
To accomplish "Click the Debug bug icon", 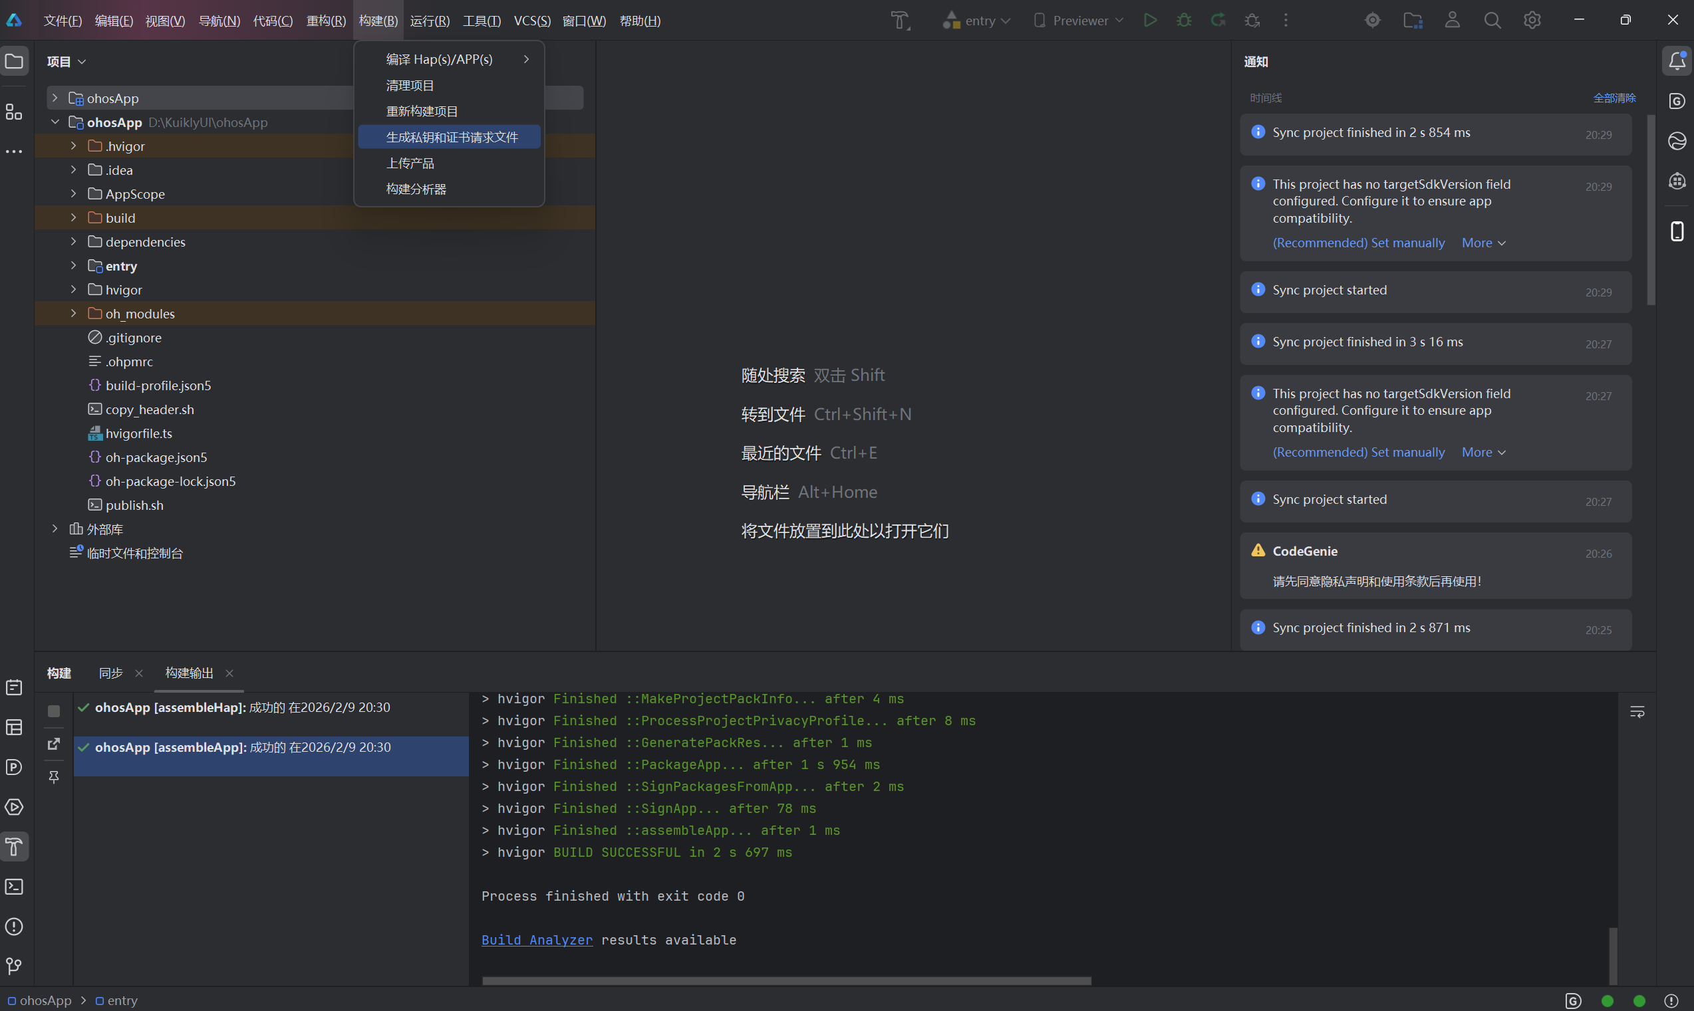I will [x=1184, y=21].
